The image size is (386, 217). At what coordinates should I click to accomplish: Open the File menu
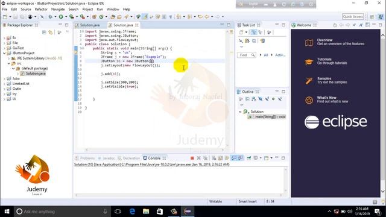[5, 10]
